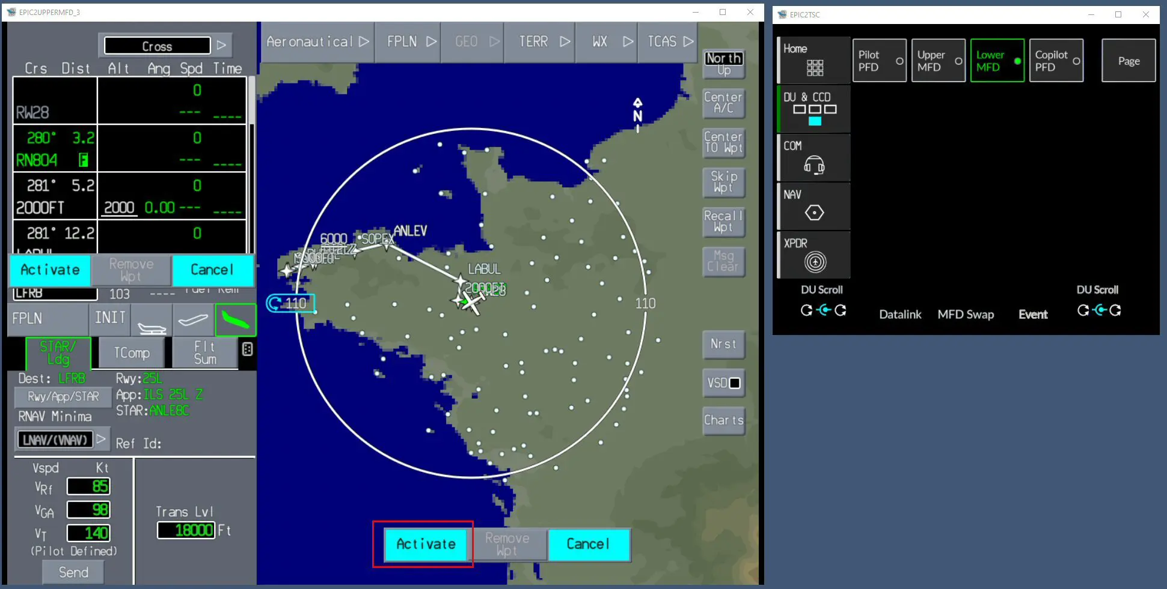Rotate left DU Scroll counterclockwise arrow
This screenshot has width=1167, height=589.
pos(806,310)
